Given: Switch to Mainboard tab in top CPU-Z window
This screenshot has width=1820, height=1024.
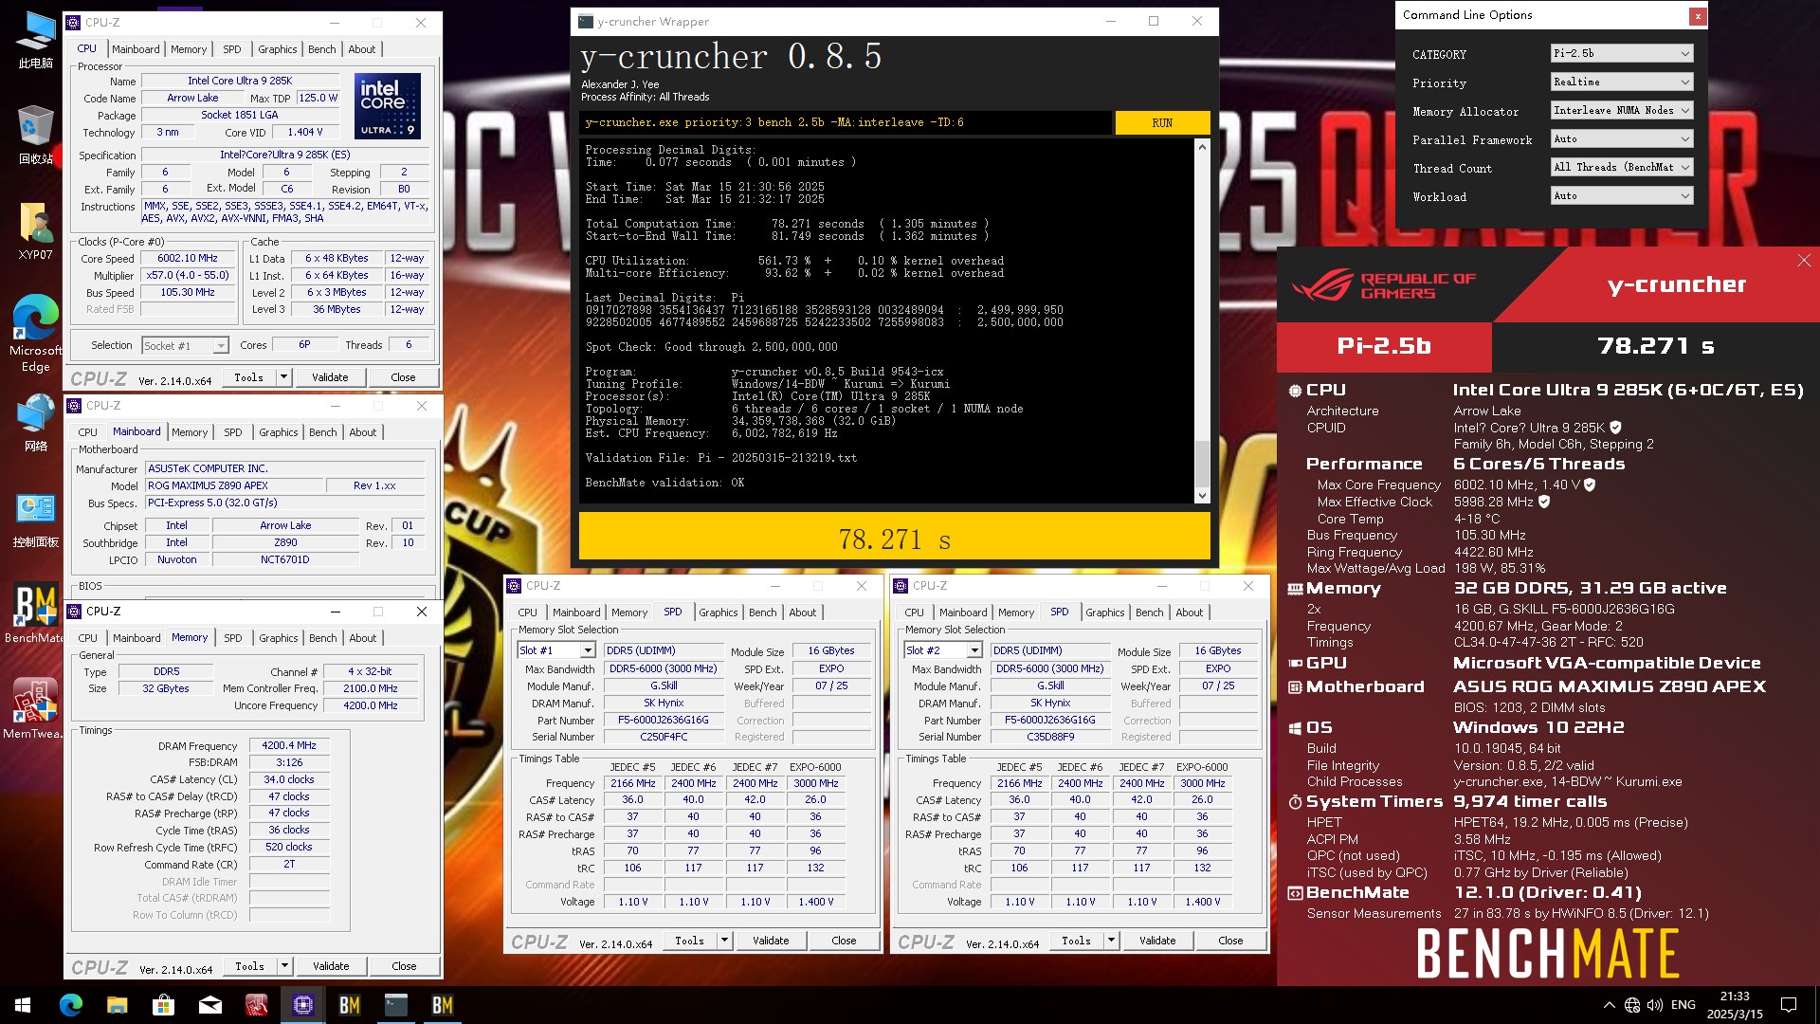Looking at the screenshot, I should [x=136, y=49].
